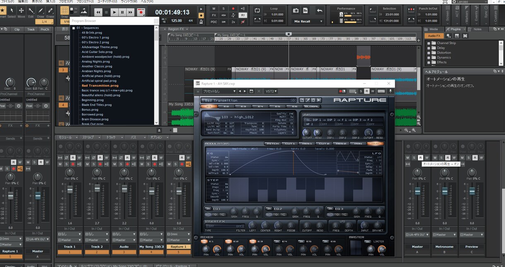Open the オプション console menu
505x267 pixels.
(158, 137)
